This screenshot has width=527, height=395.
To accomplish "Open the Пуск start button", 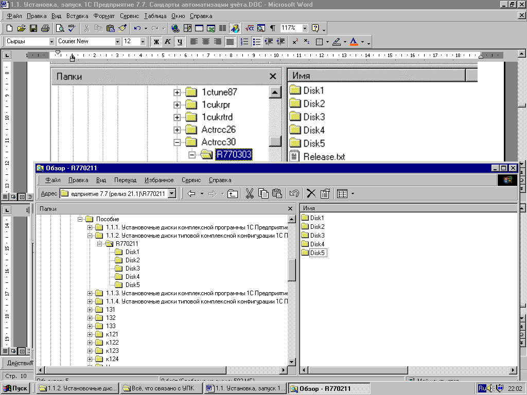I will [15, 388].
